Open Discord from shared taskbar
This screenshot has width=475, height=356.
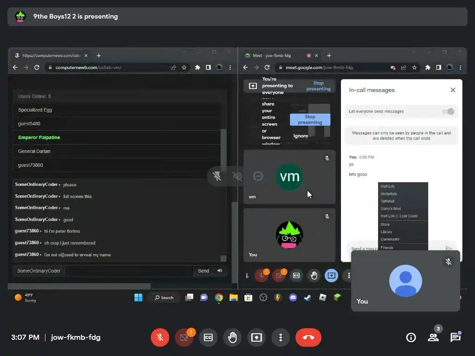(293, 298)
